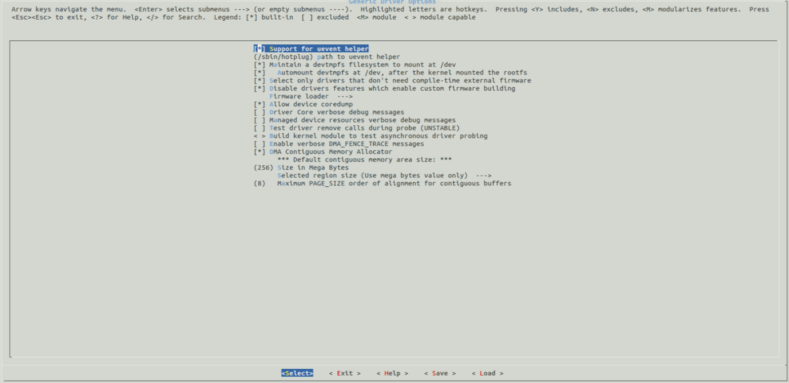Enable verbose DMA_FENCE_TRACE messages option
The height and width of the screenshot is (383, 789).
tap(339, 143)
